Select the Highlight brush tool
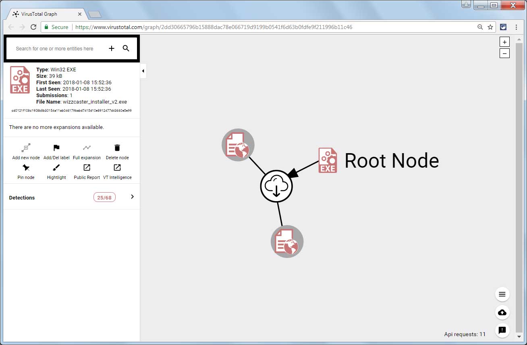 click(56, 168)
